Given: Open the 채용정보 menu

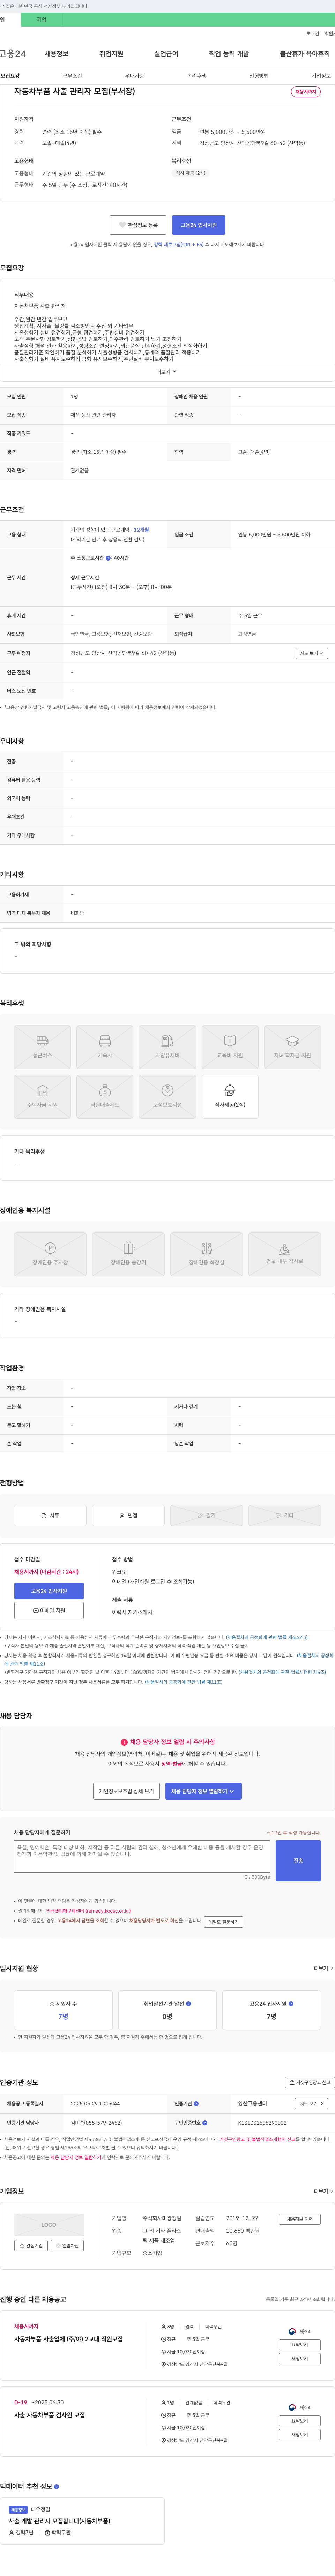Looking at the screenshot, I should pyautogui.click(x=56, y=54).
